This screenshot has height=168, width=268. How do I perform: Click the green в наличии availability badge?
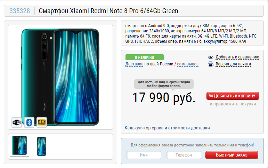pyautogui.click(x=144, y=57)
